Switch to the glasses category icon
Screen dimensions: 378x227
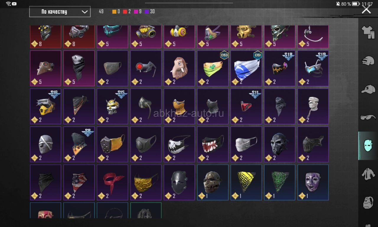pyautogui.click(x=368, y=117)
